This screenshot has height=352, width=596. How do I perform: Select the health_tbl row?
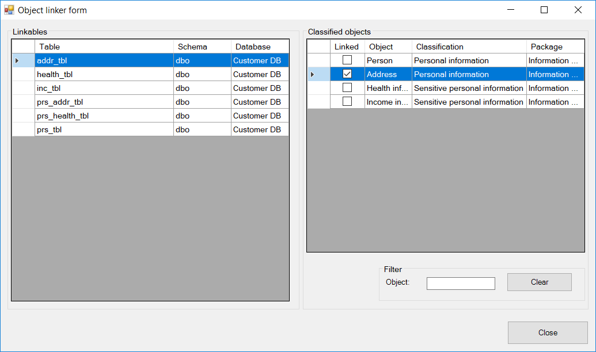click(104, 74)
